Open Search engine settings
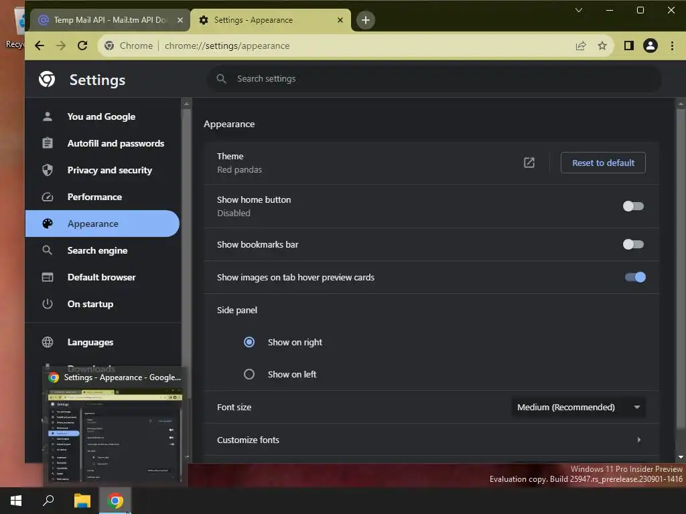The width and height of the screenshot is (686, 514). point(102,250)
